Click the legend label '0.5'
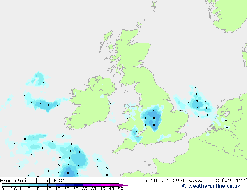Screen dimensions: 247x190 tap(14, 188)
